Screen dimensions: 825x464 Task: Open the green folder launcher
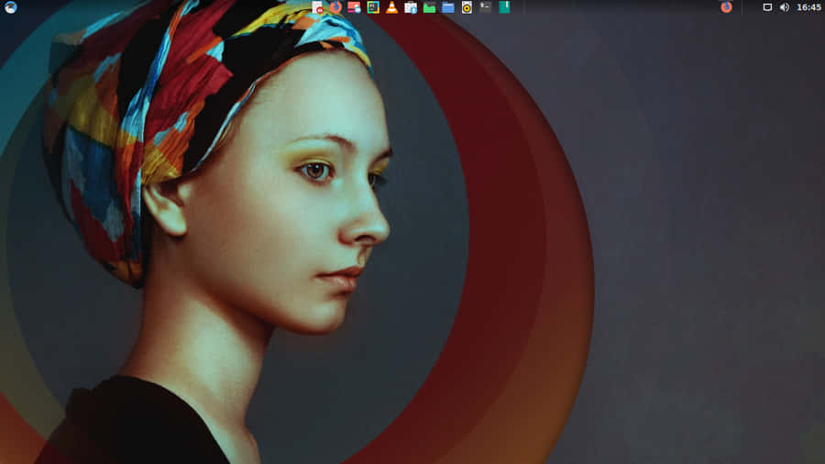coord(429,7)
